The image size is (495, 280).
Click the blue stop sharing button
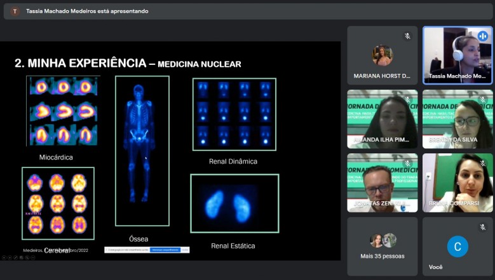tap(165, 250)
